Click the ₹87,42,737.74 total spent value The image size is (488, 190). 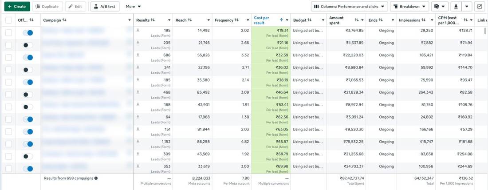click(352, 178)
